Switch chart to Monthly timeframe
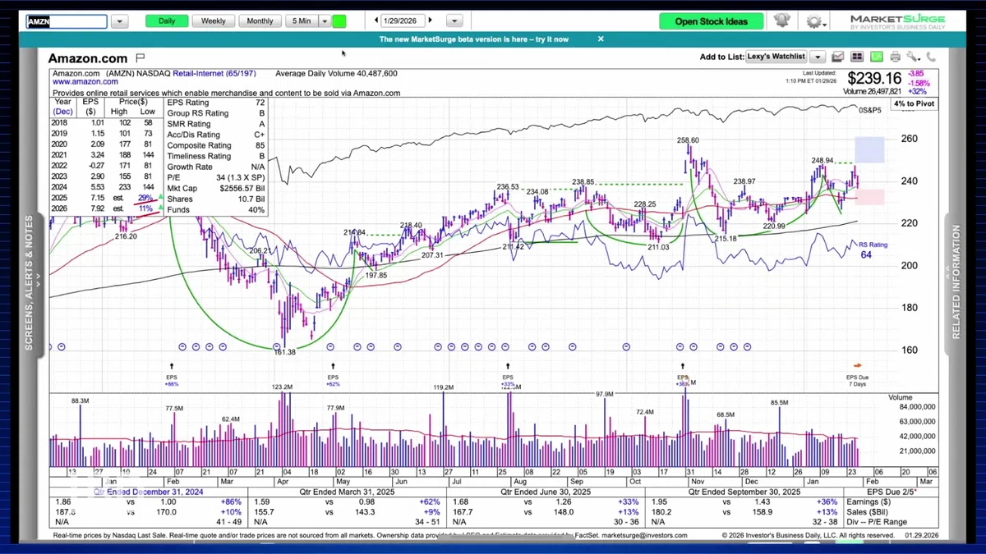This screenshot has height=554, width=986. [x=260, y=21]
